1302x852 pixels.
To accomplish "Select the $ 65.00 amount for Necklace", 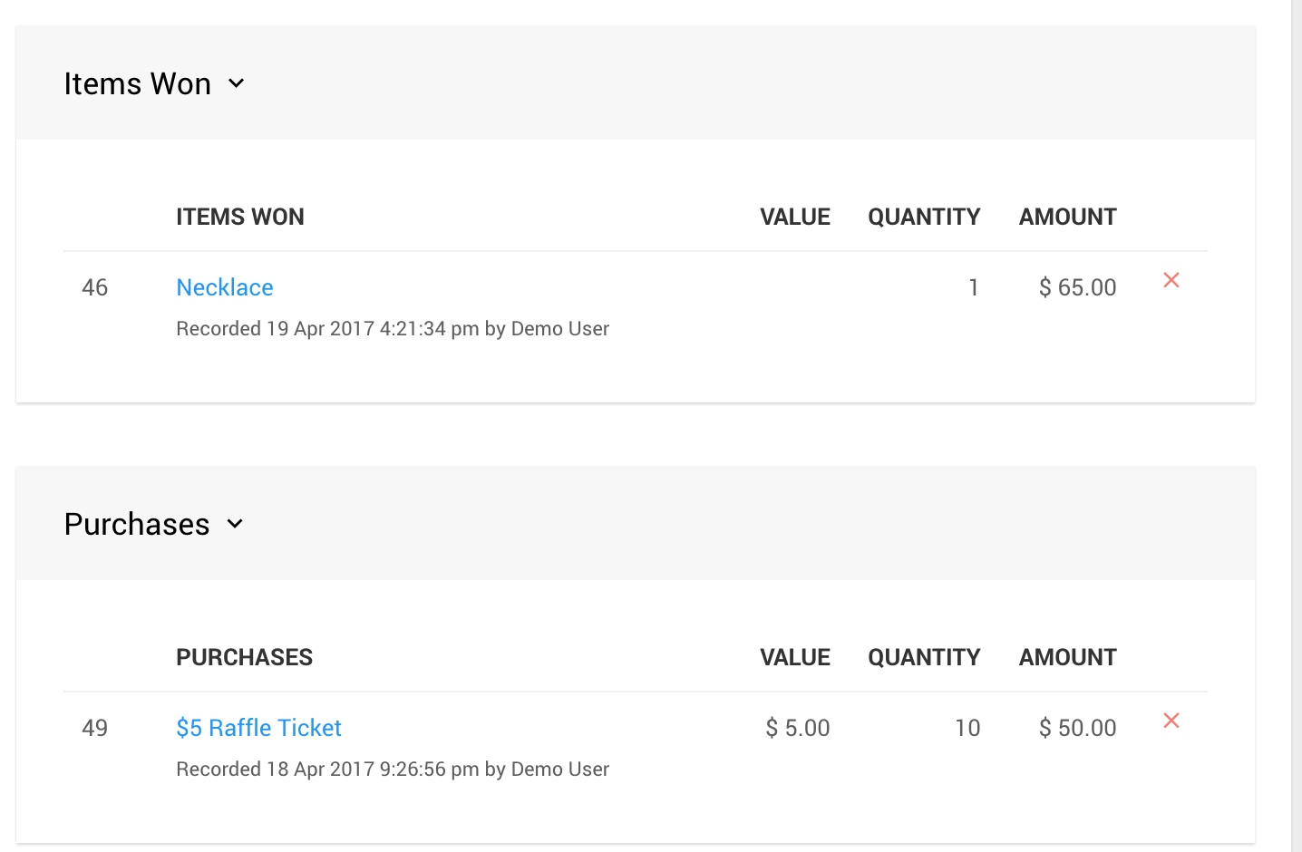I will click(x=1077, y=287).
